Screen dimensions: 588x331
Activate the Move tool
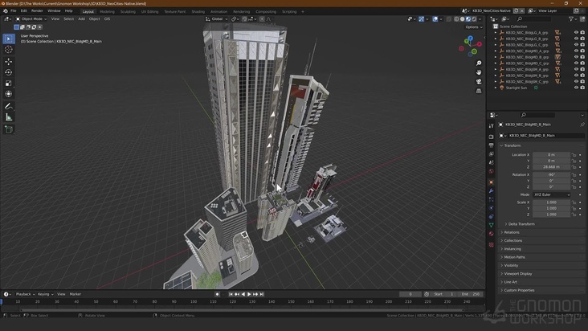[9, 62]
